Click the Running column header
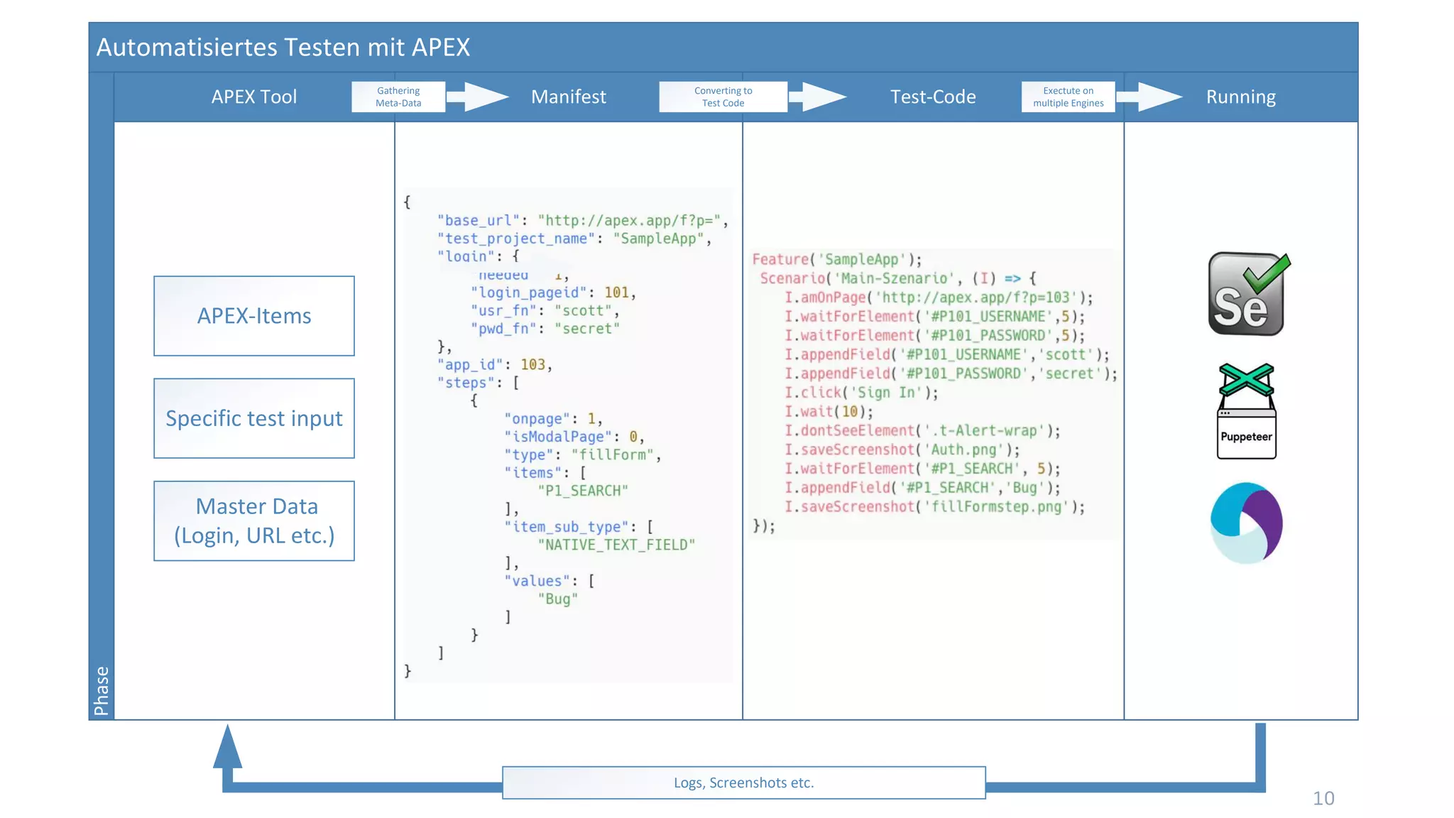The height and width of the screenshot is (818, 1454). [x=1240, y=97]
